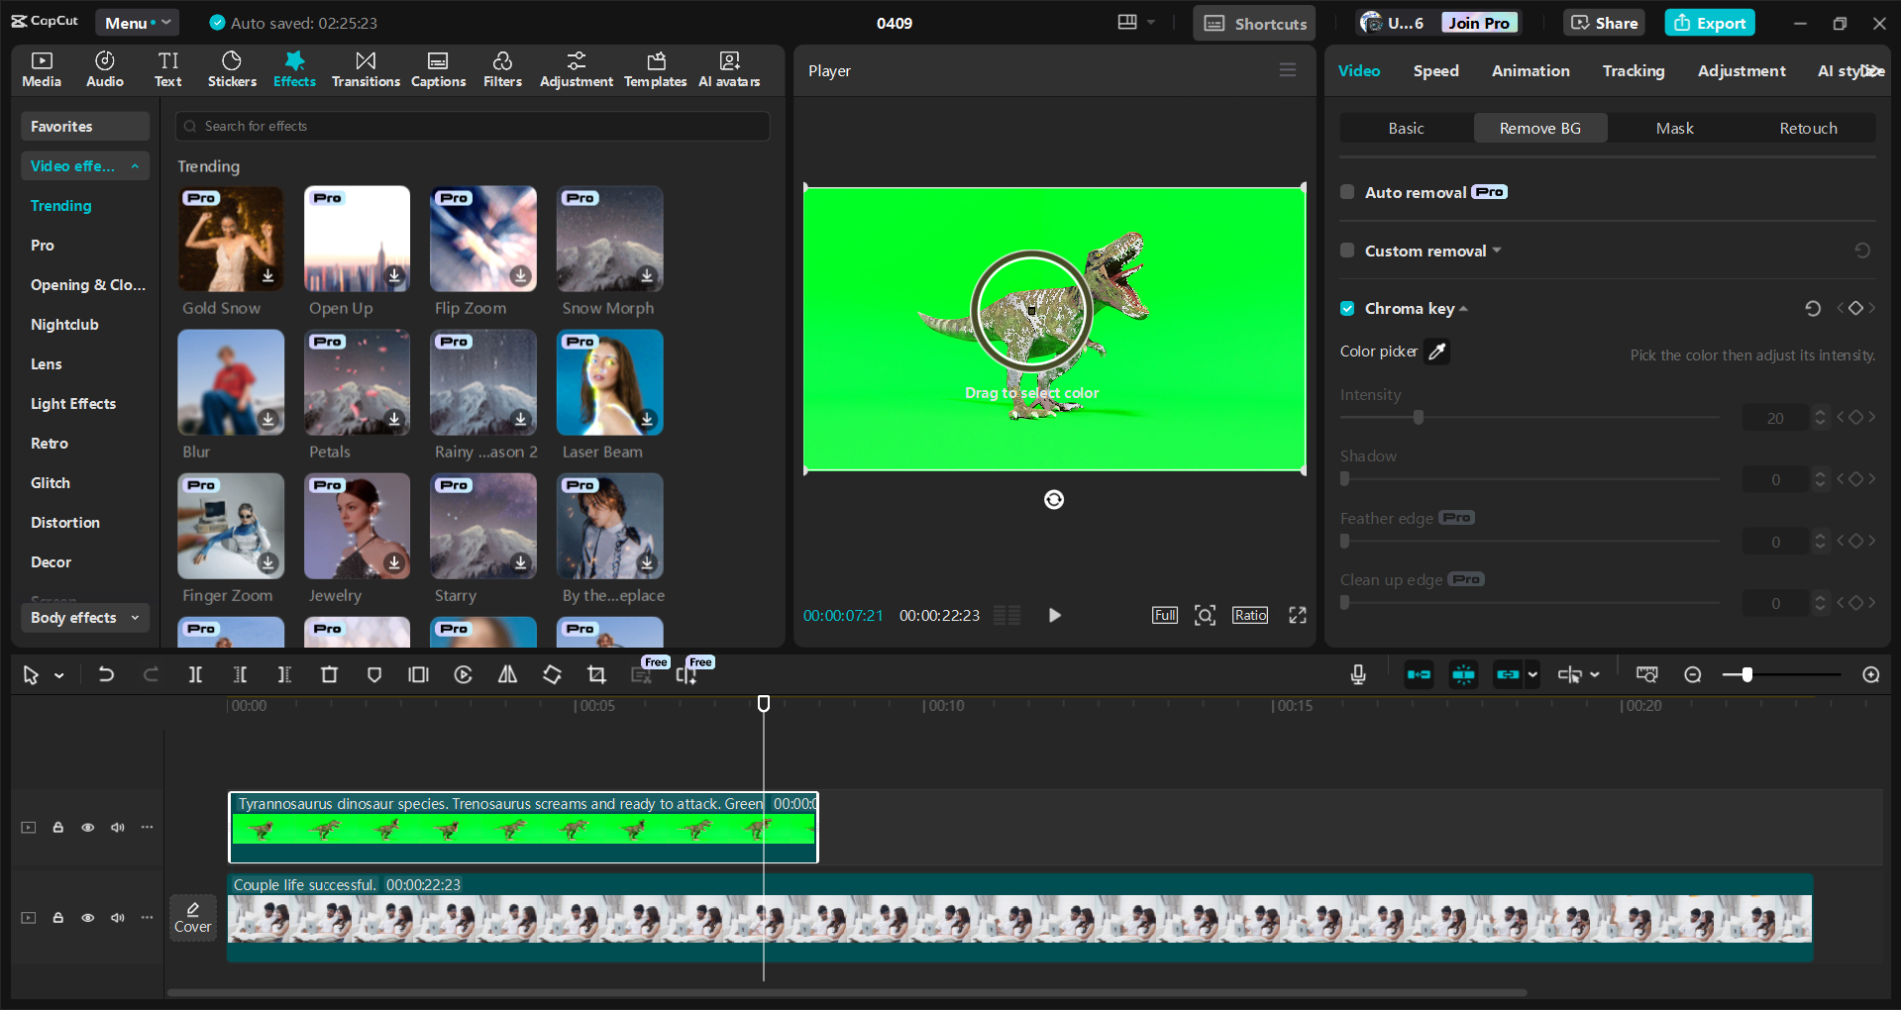1901x1010 pixels.
Task: Start recording a voiceover with the microphone icon
Action: 1356,674
